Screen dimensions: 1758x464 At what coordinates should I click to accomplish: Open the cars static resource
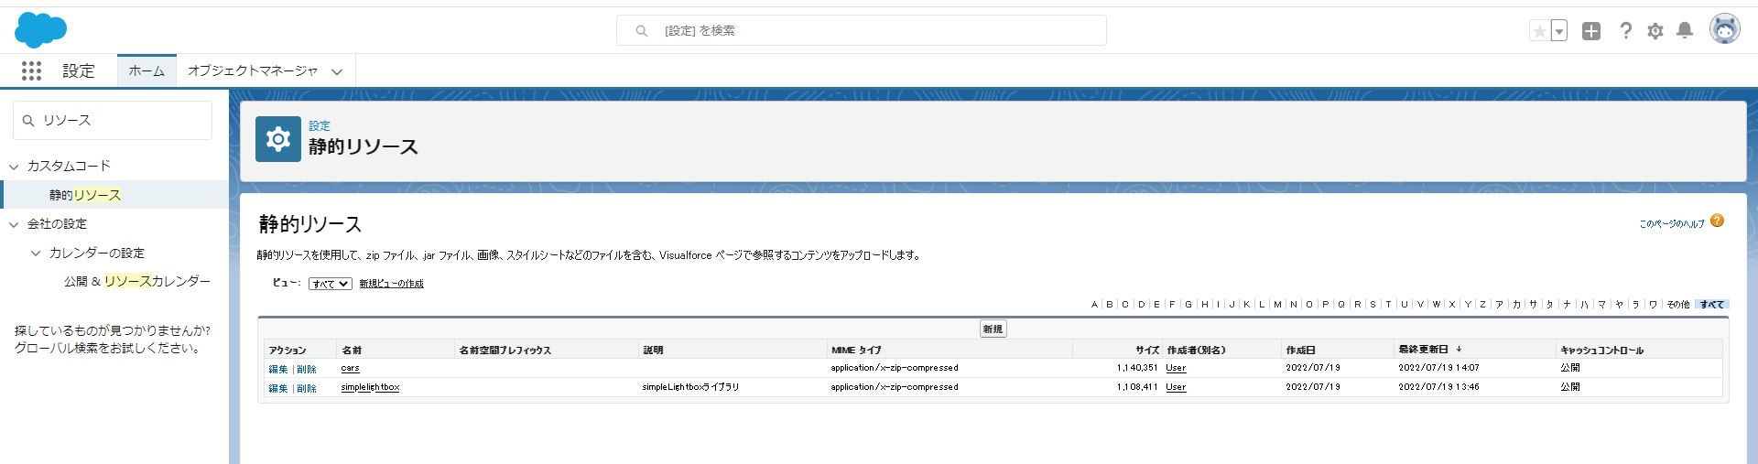tap(351, 368)
